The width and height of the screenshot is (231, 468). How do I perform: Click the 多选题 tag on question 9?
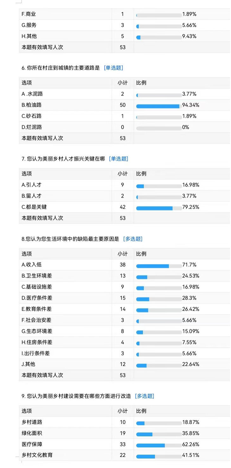tap(144, 396)
